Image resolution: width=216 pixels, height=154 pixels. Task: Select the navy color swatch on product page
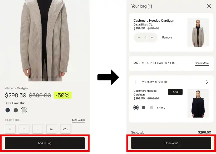point(8,110)
